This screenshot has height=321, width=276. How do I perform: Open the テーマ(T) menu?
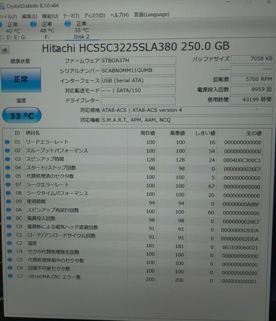tap(71, 16)
